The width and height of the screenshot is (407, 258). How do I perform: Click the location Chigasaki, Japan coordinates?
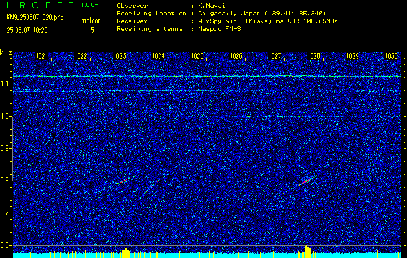261,14
